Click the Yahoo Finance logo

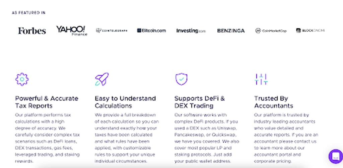pyautogui.click(x=72, y=31)
